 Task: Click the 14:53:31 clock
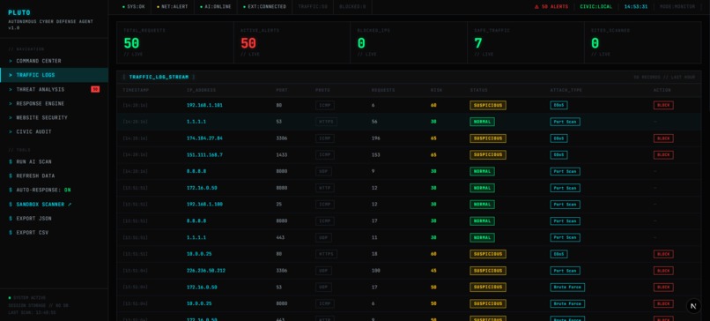point(636,7)
